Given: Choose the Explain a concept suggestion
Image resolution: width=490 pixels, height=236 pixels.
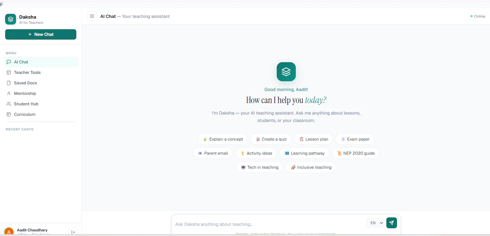Looking at the screenshot, I should (223, 139).
